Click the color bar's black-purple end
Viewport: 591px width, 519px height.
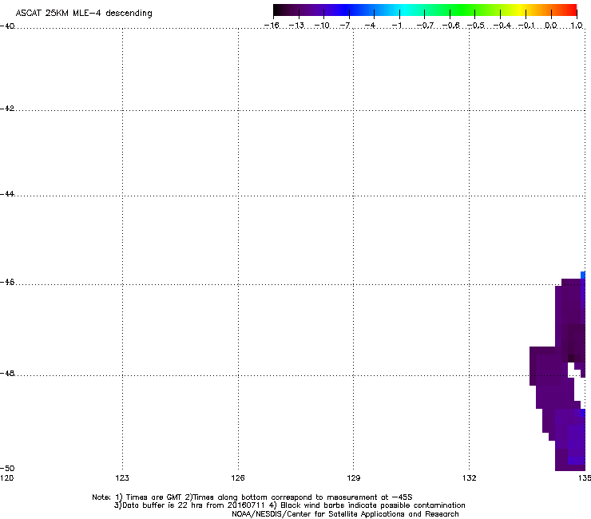click(x=279, y=10)
